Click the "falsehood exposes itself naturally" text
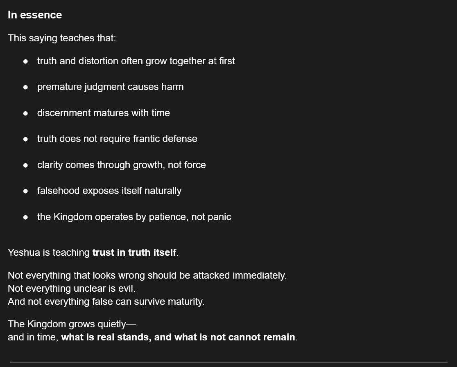457x367 pixels. pyautogui.click(x=109, y=191)
